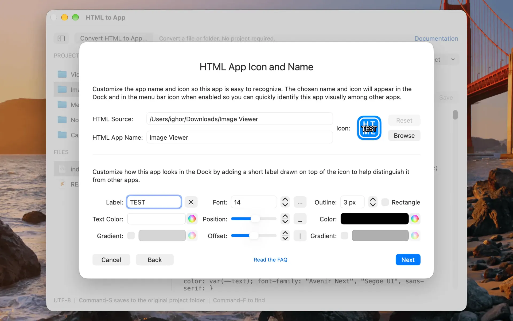Click the Offset slider
The height and width of the screenshot is (321, 513).
coord(254,236)
